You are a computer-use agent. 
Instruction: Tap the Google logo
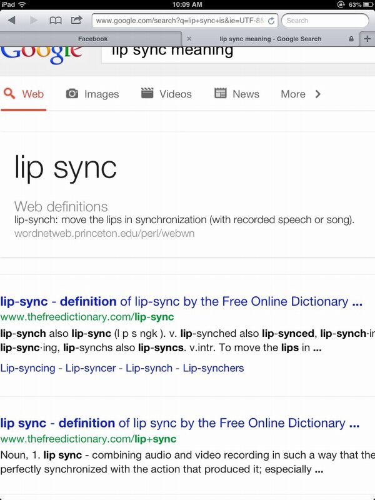coord(41,55)
